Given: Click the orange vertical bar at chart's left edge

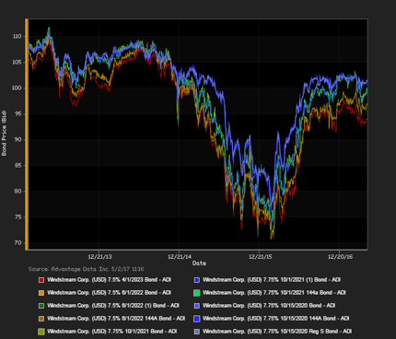Looking at the screenshot, I should tap(27, 134).
